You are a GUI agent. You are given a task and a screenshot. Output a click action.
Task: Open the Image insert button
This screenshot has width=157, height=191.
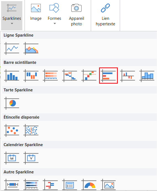click(36, 12)
